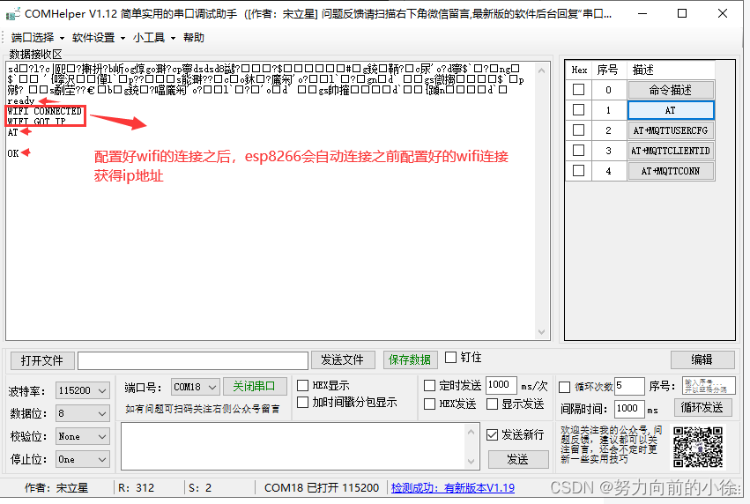This screenshot has width=750, height=504.
Task: Click the 编辑 button
Action: point(702,360)
